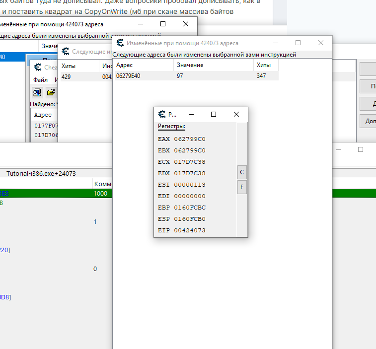
Task: Click the open process icon in Cheat Engine toolbar
Action: (x=37, y=92)
